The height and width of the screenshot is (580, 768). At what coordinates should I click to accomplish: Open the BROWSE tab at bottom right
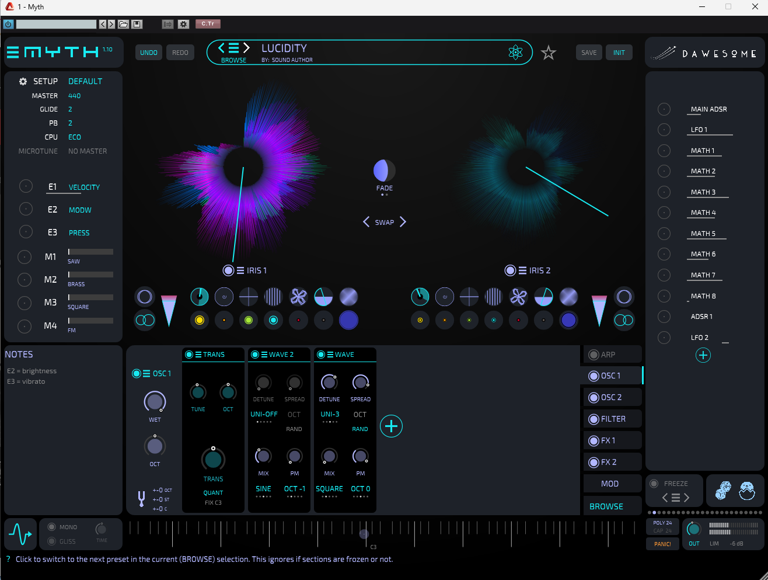click(x=613, y=506)
